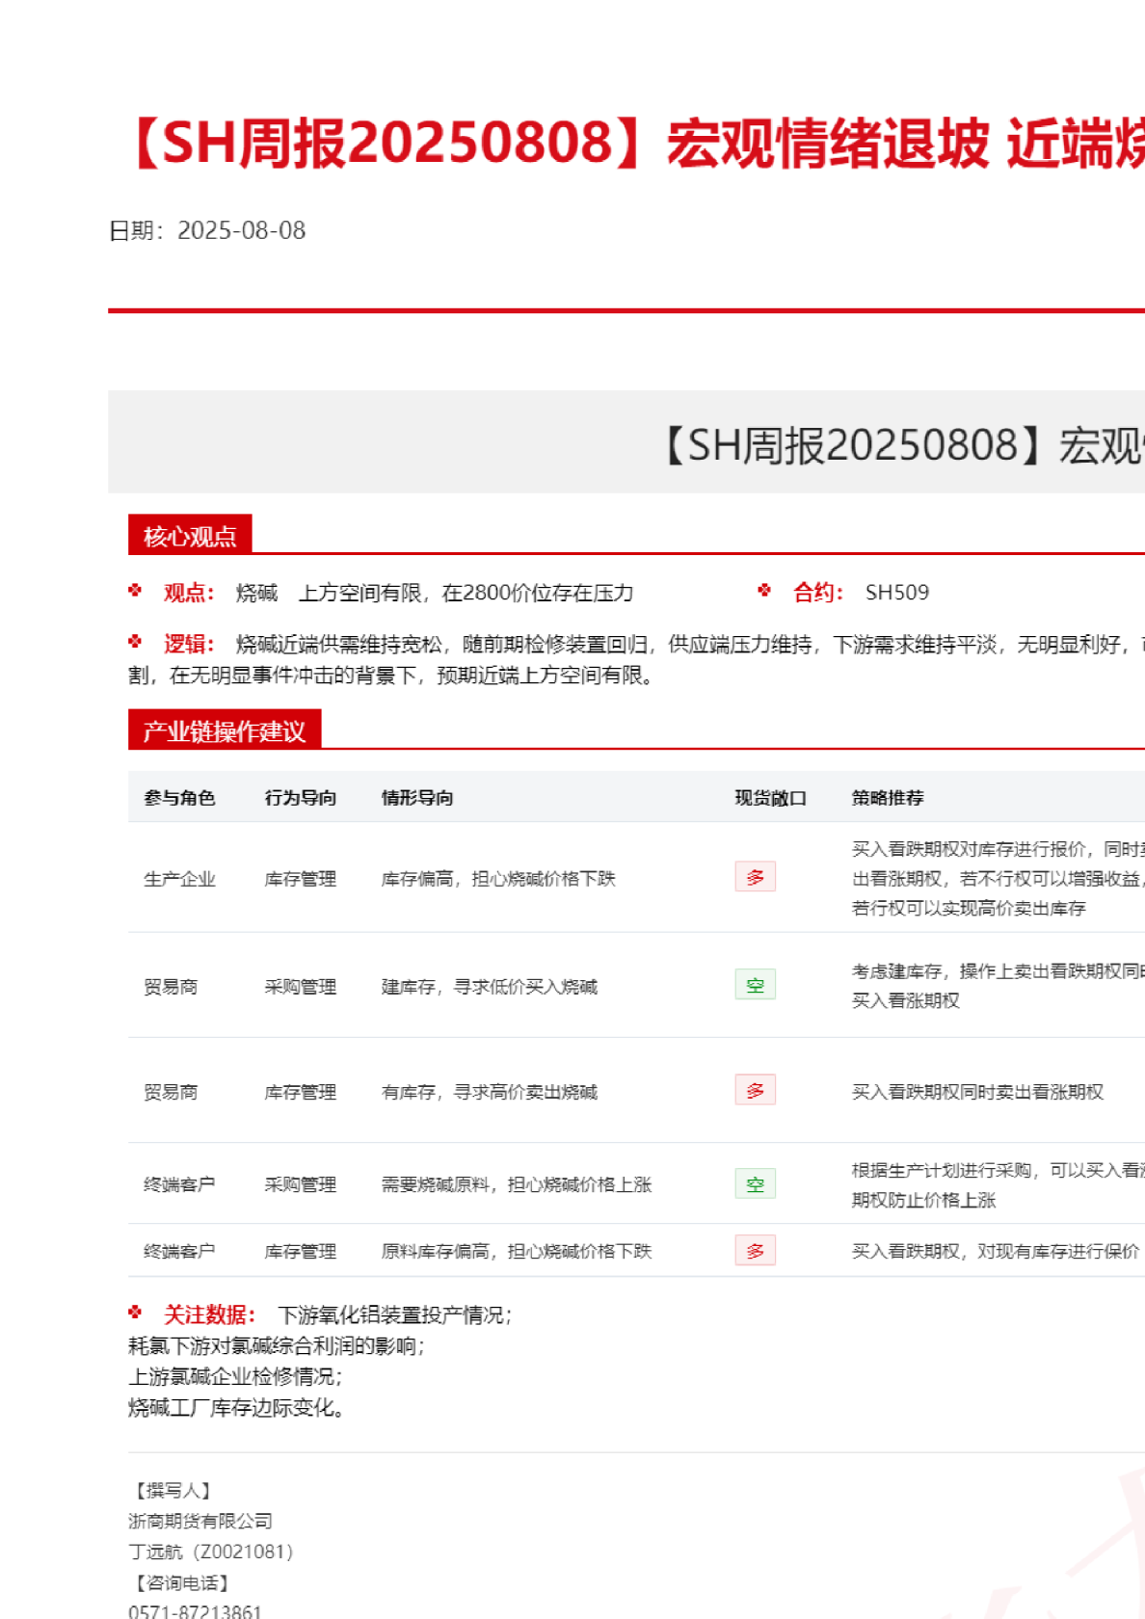The image size is (1145, 1619).
Task: Click the 空 badge in 终端客户 采购管理 row
Action: [x=755, y=1183]
